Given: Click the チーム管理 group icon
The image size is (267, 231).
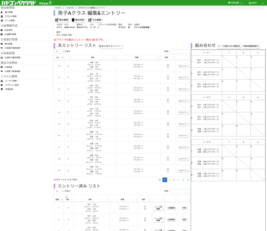Looking at the screenshot, I should [2, 21].
